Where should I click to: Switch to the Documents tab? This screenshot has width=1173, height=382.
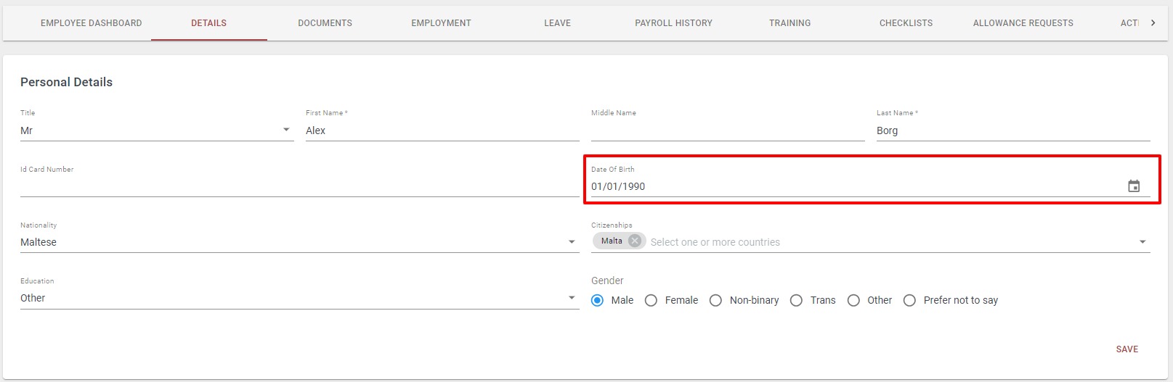click(x=325, y=23)
